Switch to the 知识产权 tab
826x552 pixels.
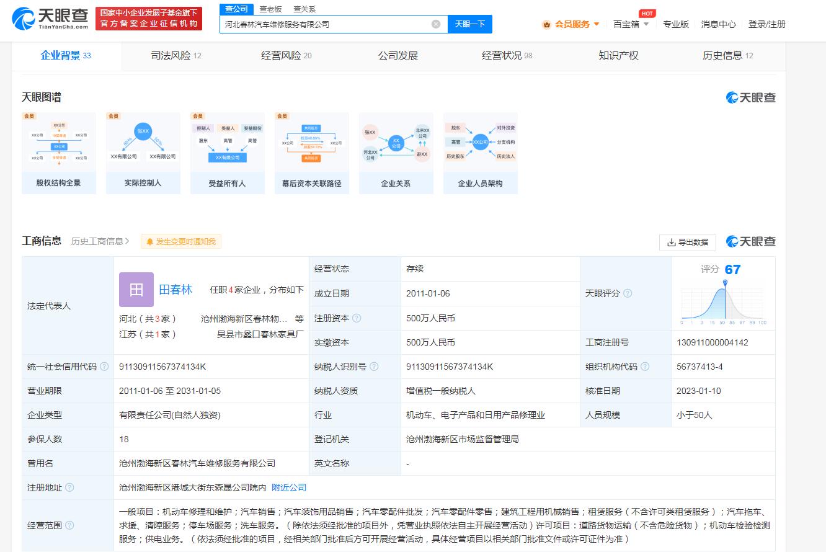[618, 56]
